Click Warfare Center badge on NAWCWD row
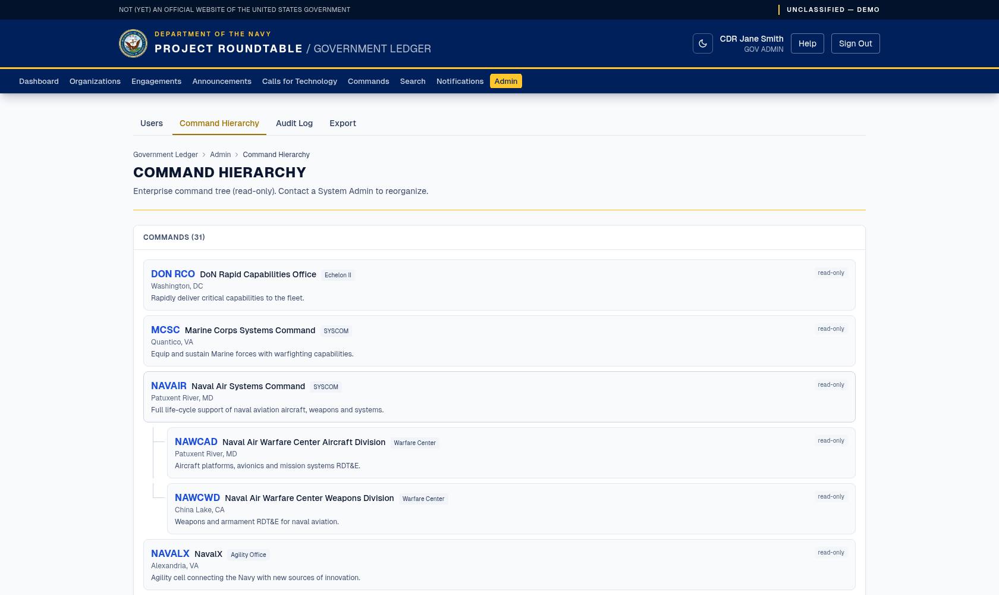Image resolution: width=999 pixels, height=595 pixels. tap(423, 499)
